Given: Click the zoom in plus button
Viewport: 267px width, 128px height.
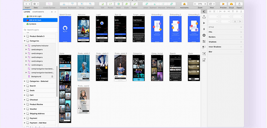Looking at the screenshot, I should 205,4.
